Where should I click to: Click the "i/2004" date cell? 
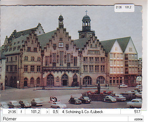(136, 119)
